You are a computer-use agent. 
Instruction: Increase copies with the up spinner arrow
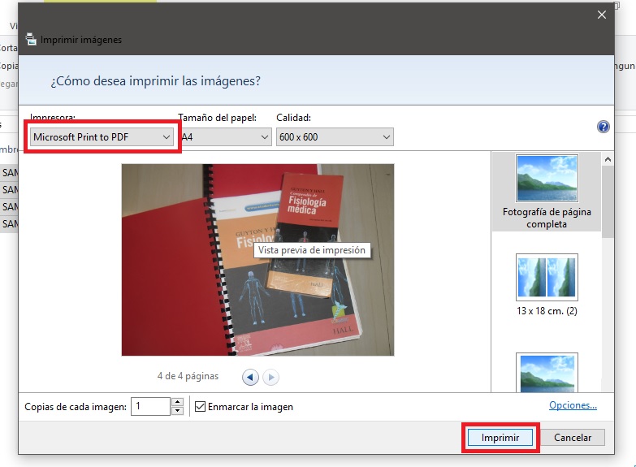pos(177,402)
